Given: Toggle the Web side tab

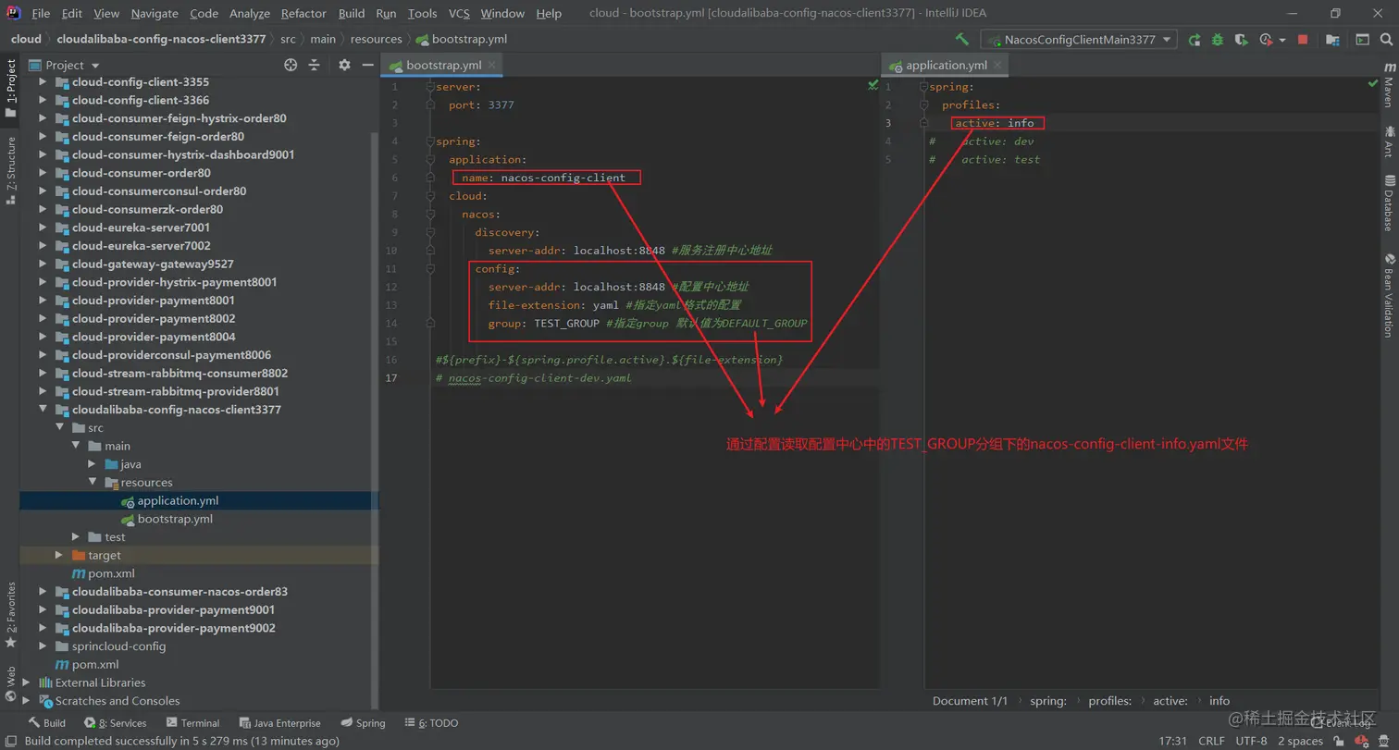Looking at the screenshot, I should click(x=10, y=684).
